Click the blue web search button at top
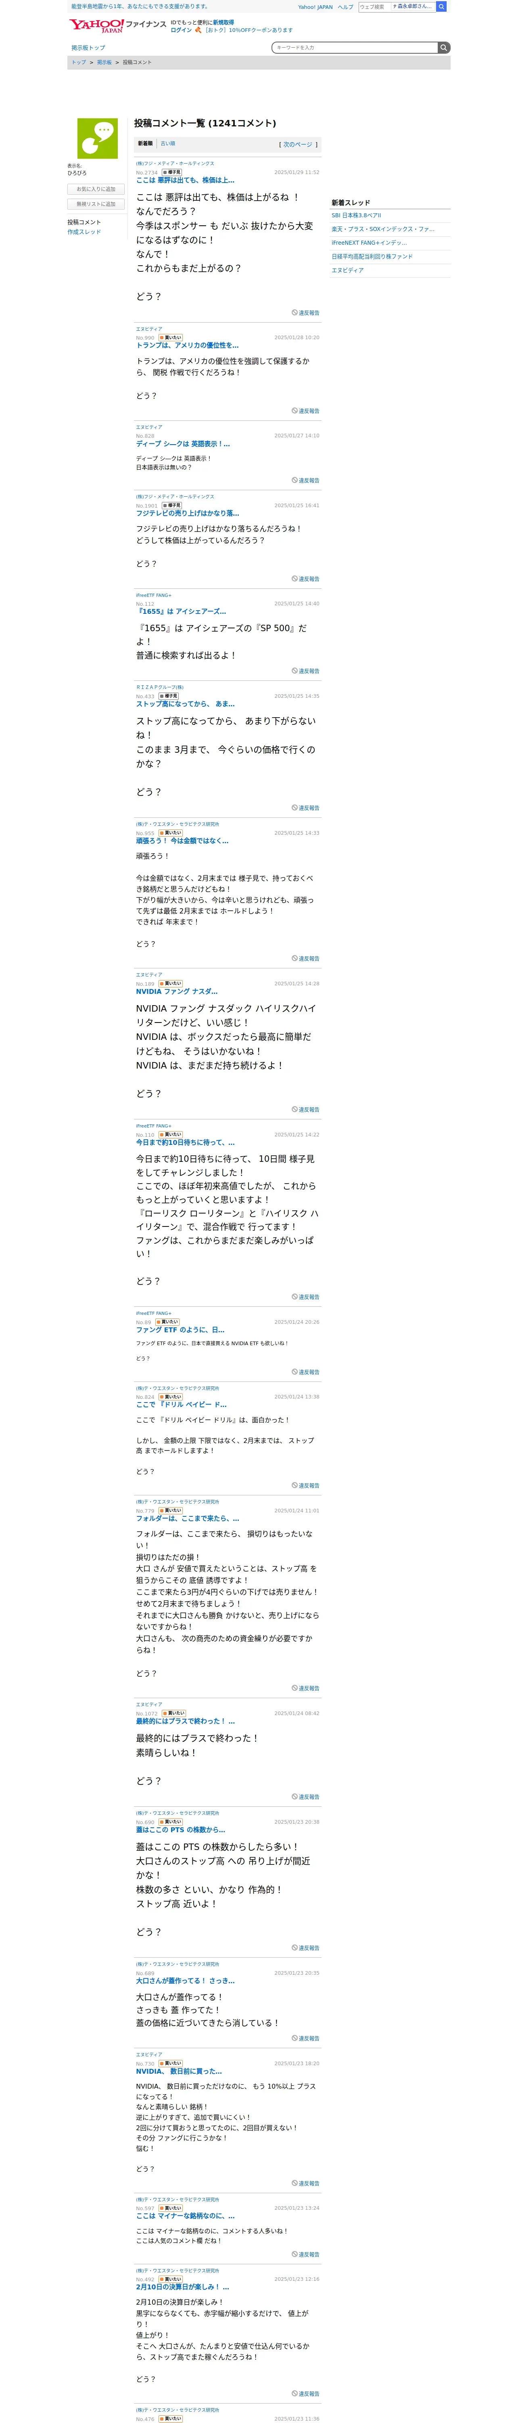Screen dimensions: 518x2423 click(441, 6)
